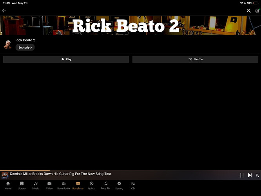Switch to the Library tab
Viewport: 261px width, 196px height.
22,186
